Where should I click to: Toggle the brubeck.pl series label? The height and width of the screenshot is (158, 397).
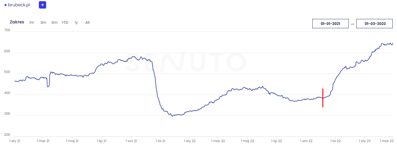point(19,5)
